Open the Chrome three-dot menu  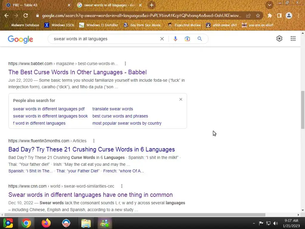click(x=298, y=16)
